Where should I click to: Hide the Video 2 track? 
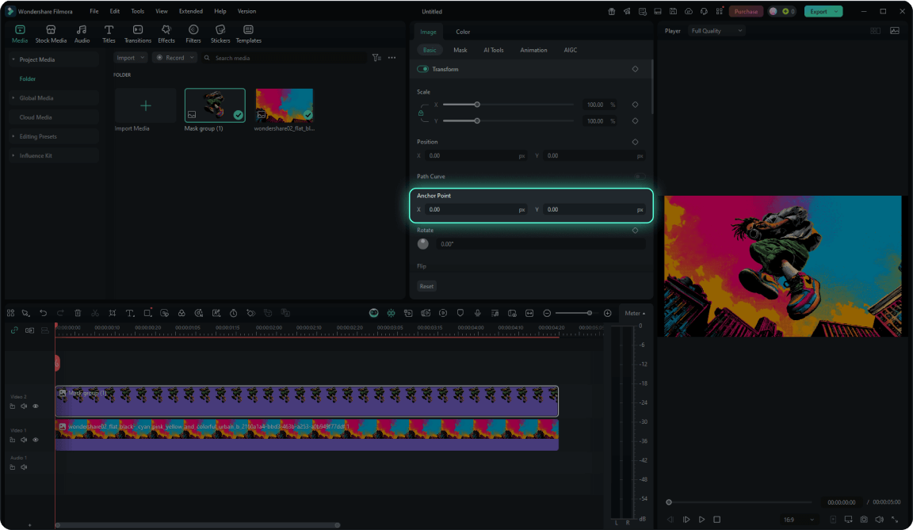(x=36, y=406)
